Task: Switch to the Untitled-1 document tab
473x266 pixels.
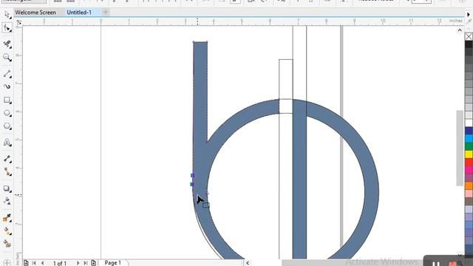Action: (79, 13)
